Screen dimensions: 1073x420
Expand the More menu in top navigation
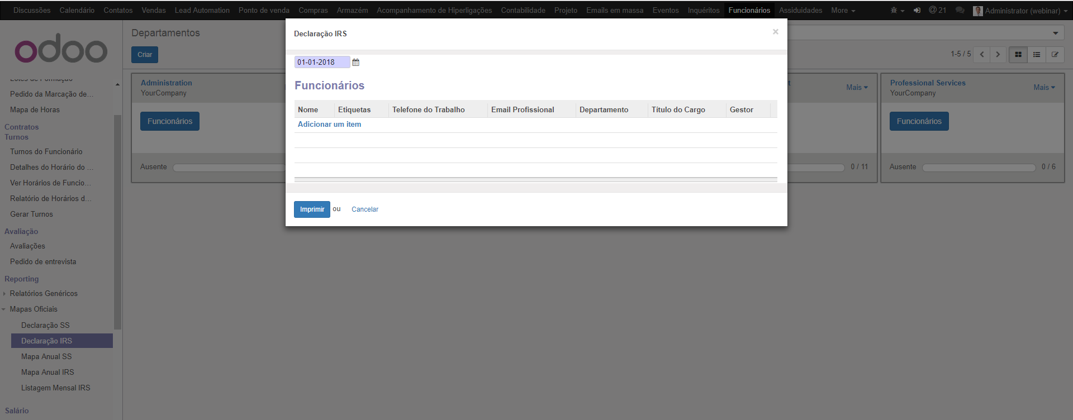pos(842,11)
